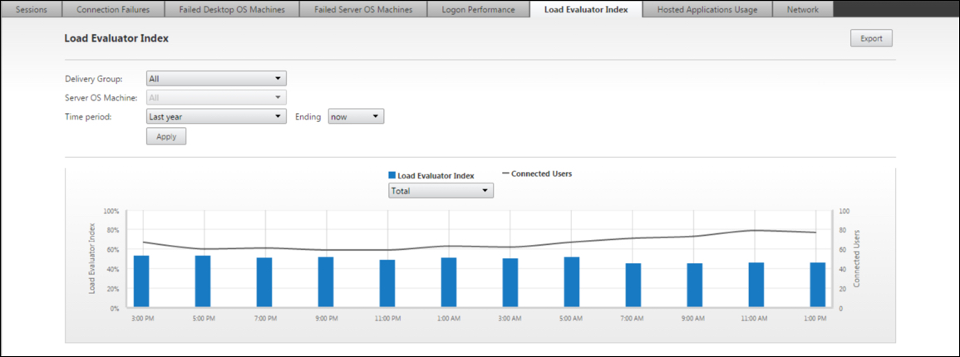The height and width of the screenshot is (357, 960).
Task: Expand the Delivery Group dropdown
Action: click(216, 79)
